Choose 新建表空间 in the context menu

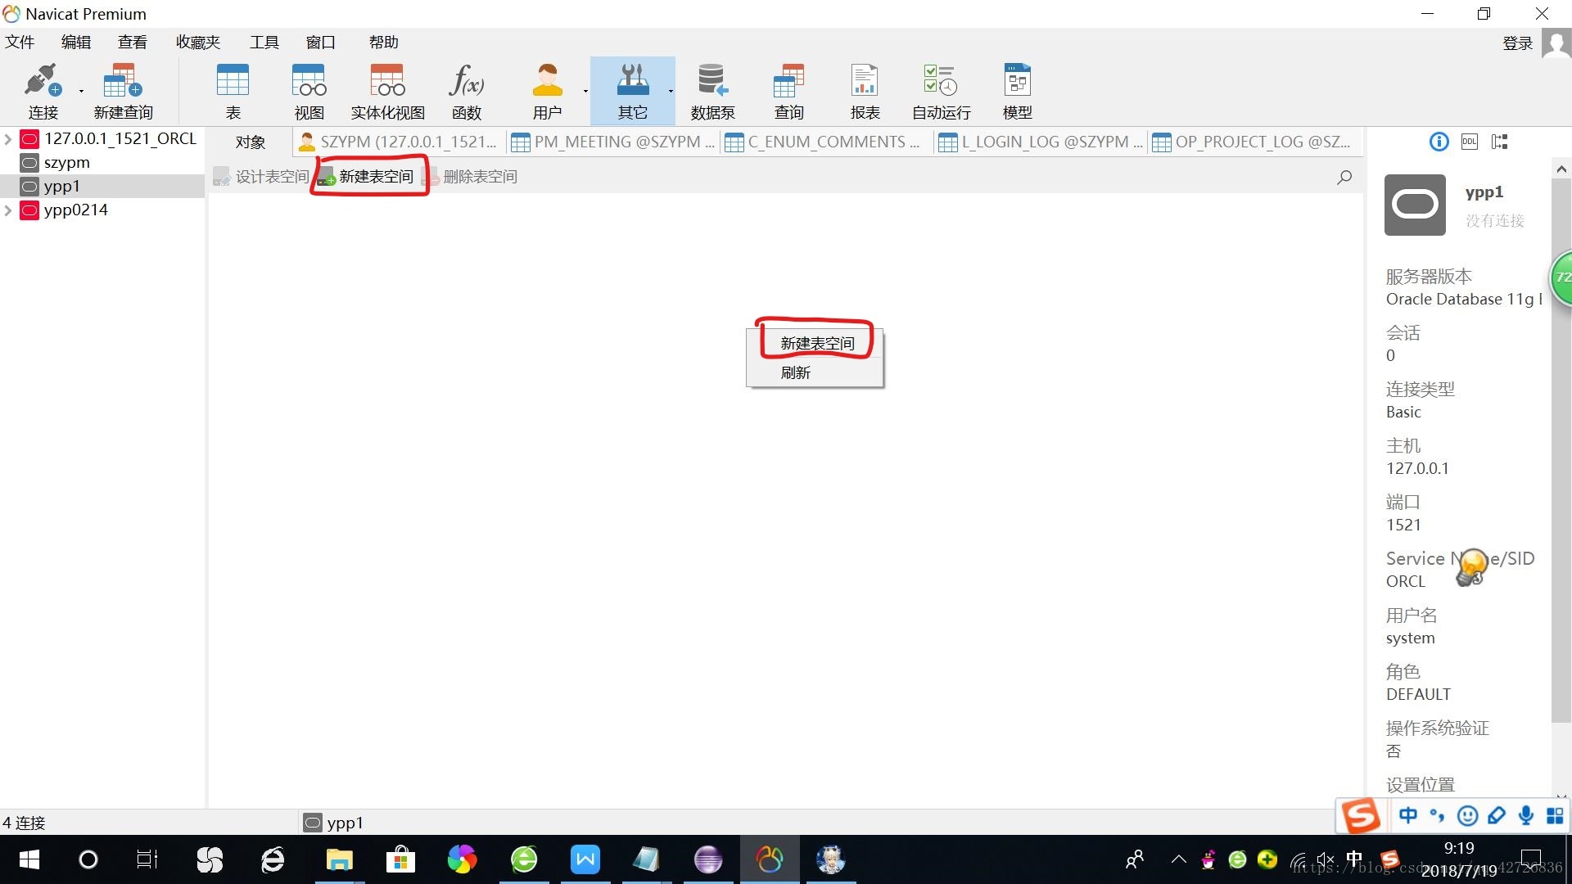816,343
